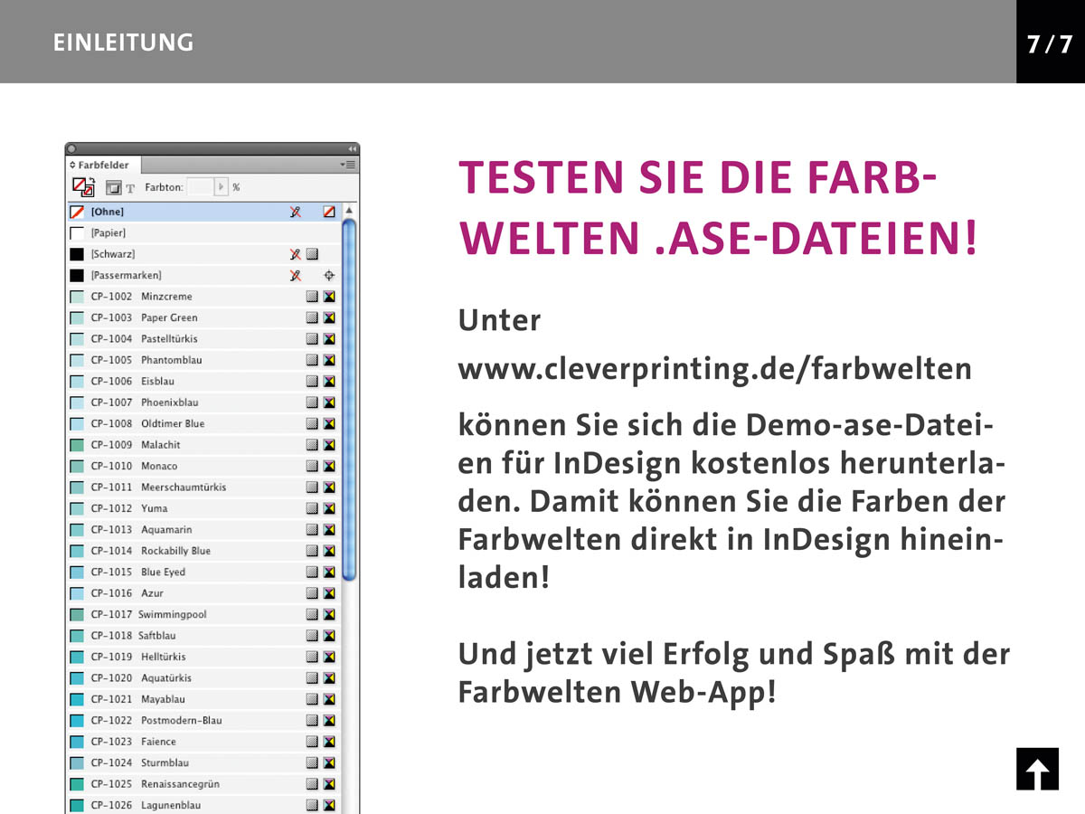Click the non-editable pencil icon on [Passermarken]
The height and width of the screenshot is (814, 1085).
pos(295,275)
